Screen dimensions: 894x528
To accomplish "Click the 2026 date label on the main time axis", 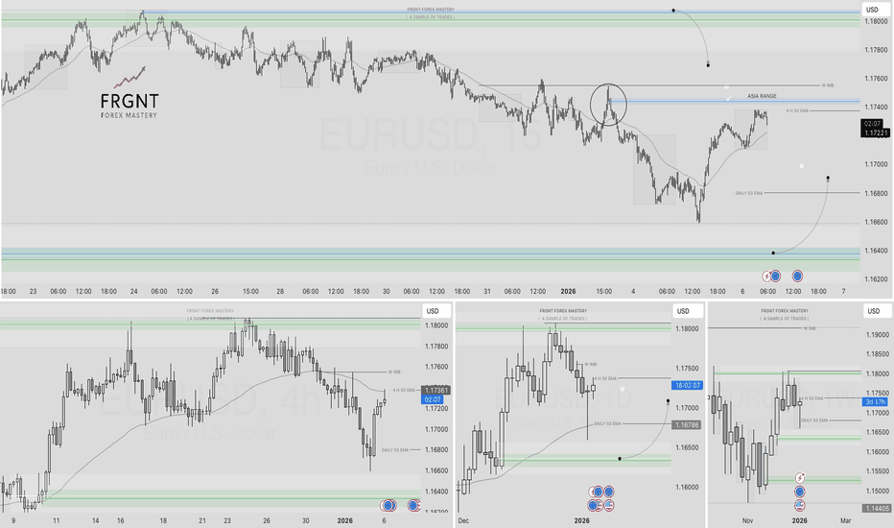I will [x=568, y=291].
